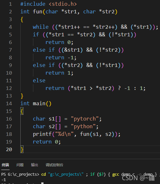Screen dimensions: 160x184
Task: Click the "pytorch" string literal
Action: tap(85, 119)
